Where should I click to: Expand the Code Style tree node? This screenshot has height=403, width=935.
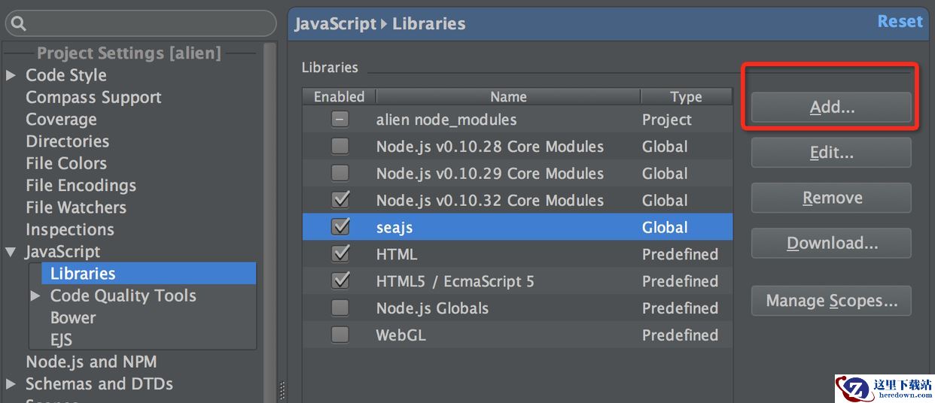coord(11,75)
